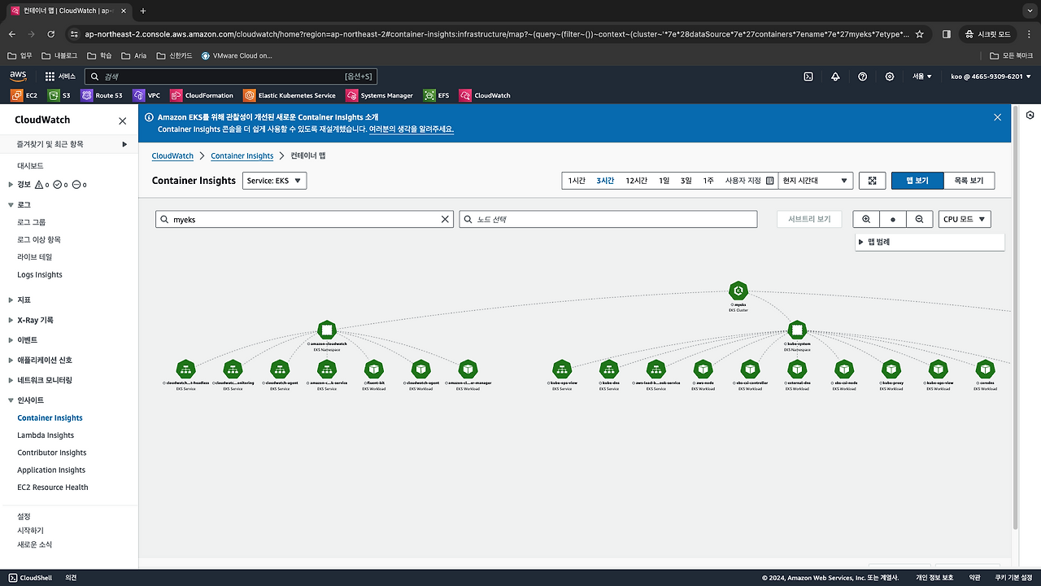Viewport: 1041px width, 586px height.
Task: Click the AWS logo home icon
Action: [19, 76]
